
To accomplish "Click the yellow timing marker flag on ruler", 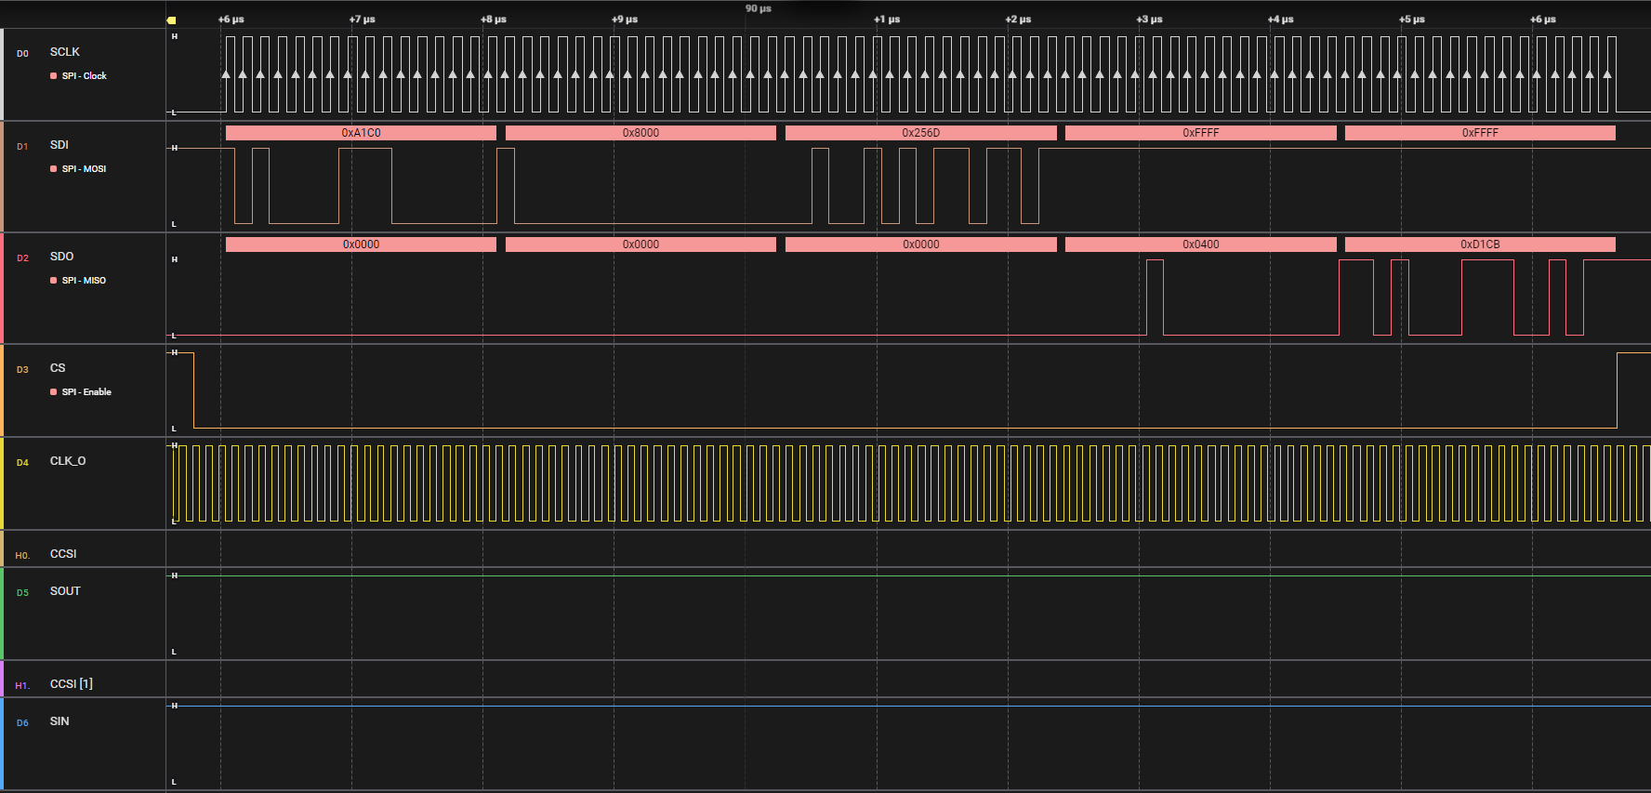I will click(171, 20).
